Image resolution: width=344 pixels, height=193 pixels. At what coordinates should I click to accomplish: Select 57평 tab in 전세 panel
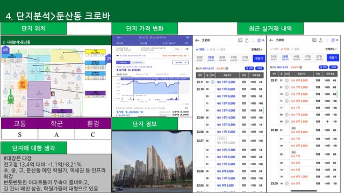(x=319, y=58)
